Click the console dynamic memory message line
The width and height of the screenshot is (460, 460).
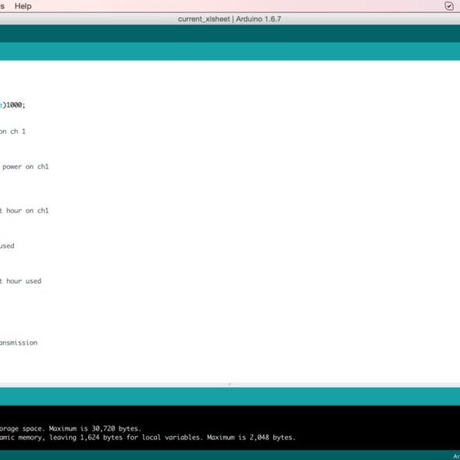[x=147, y=437]
